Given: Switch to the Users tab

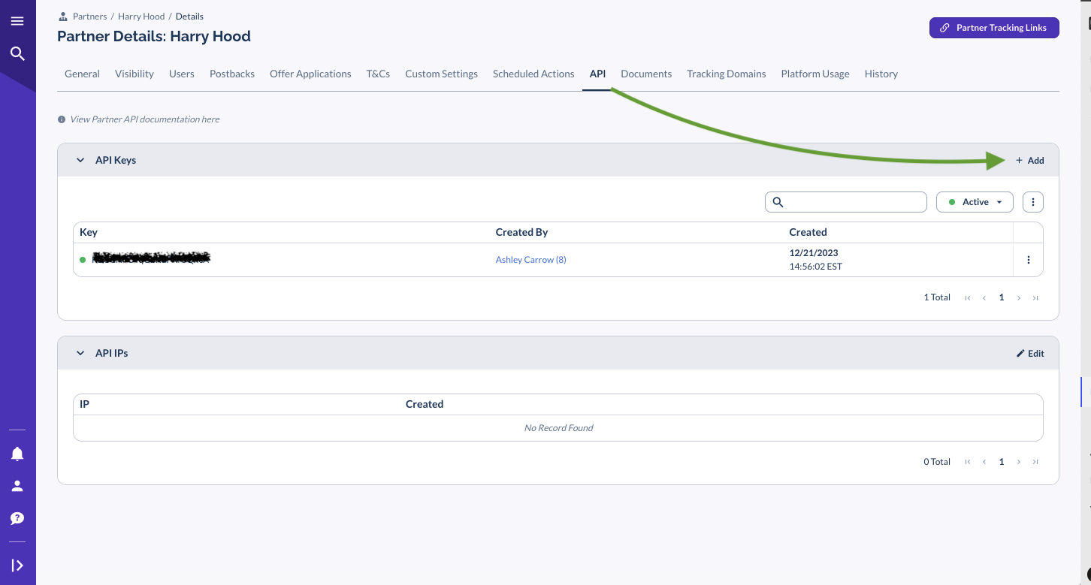Looking at the screenshot, I should pos(182,74).
